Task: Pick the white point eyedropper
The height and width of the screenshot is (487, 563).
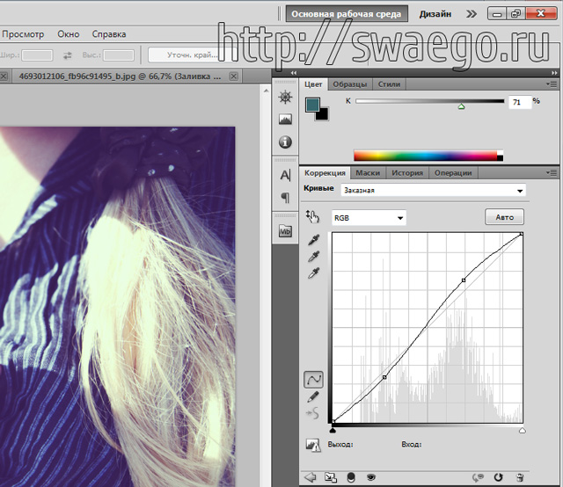Action: 313,273
